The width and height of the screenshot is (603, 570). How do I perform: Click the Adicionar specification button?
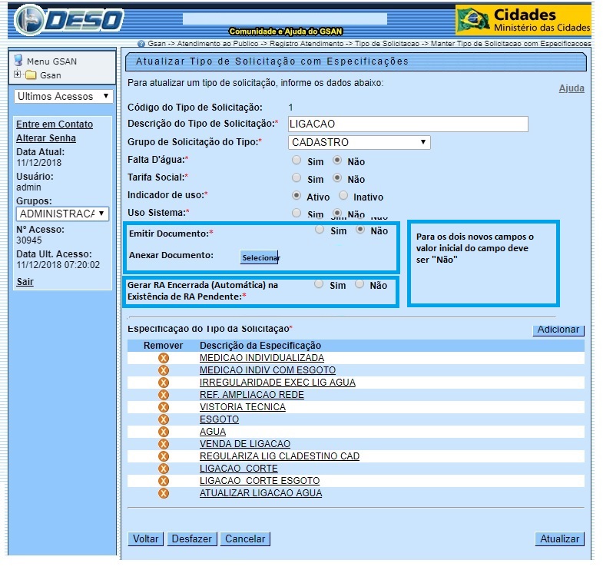(558, 330)
